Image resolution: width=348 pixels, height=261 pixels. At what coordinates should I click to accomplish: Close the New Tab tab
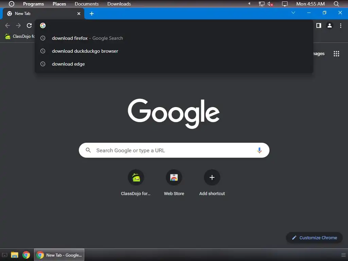(x=79, y=14)
